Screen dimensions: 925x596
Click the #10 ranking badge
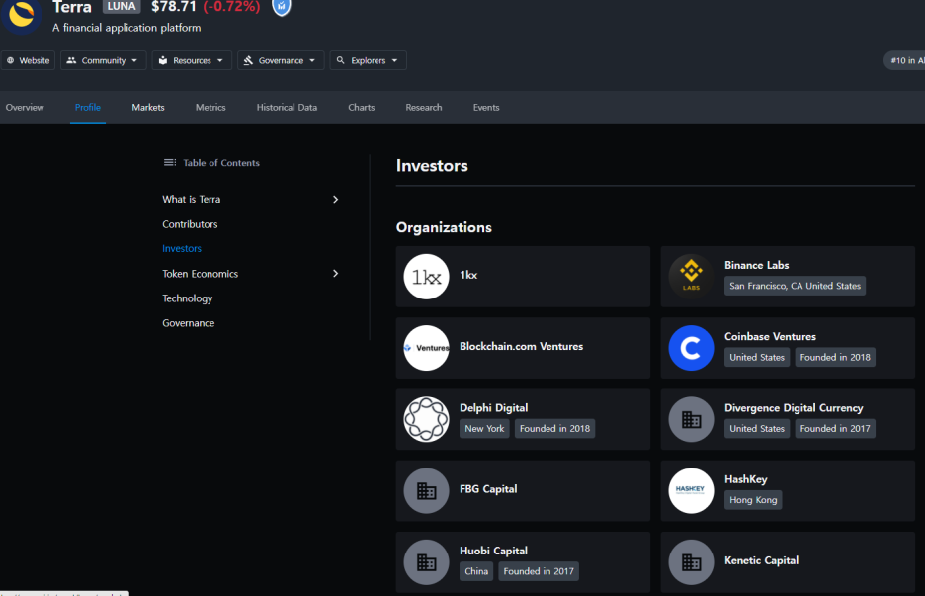coord(905,60)
